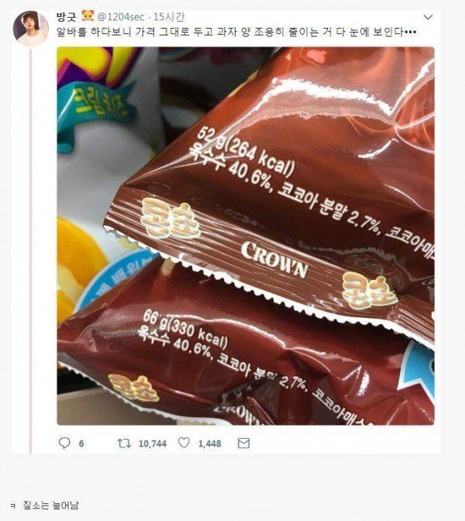Viewport: 465px width, 521px height.
Task: Click the like count 1,448
Action: 209,443
